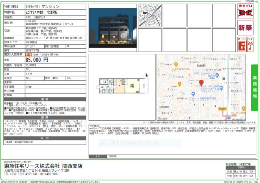Image resolution: width=260 pixels, height=183 pixels.
Task: Open the building exterior night photo
Action: (113, 28)
